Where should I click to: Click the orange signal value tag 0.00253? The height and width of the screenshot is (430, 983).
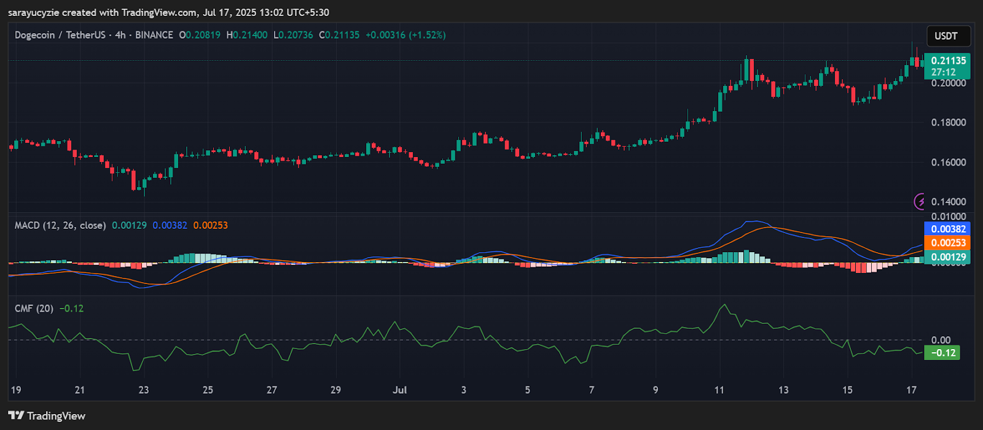click(947, 243)
